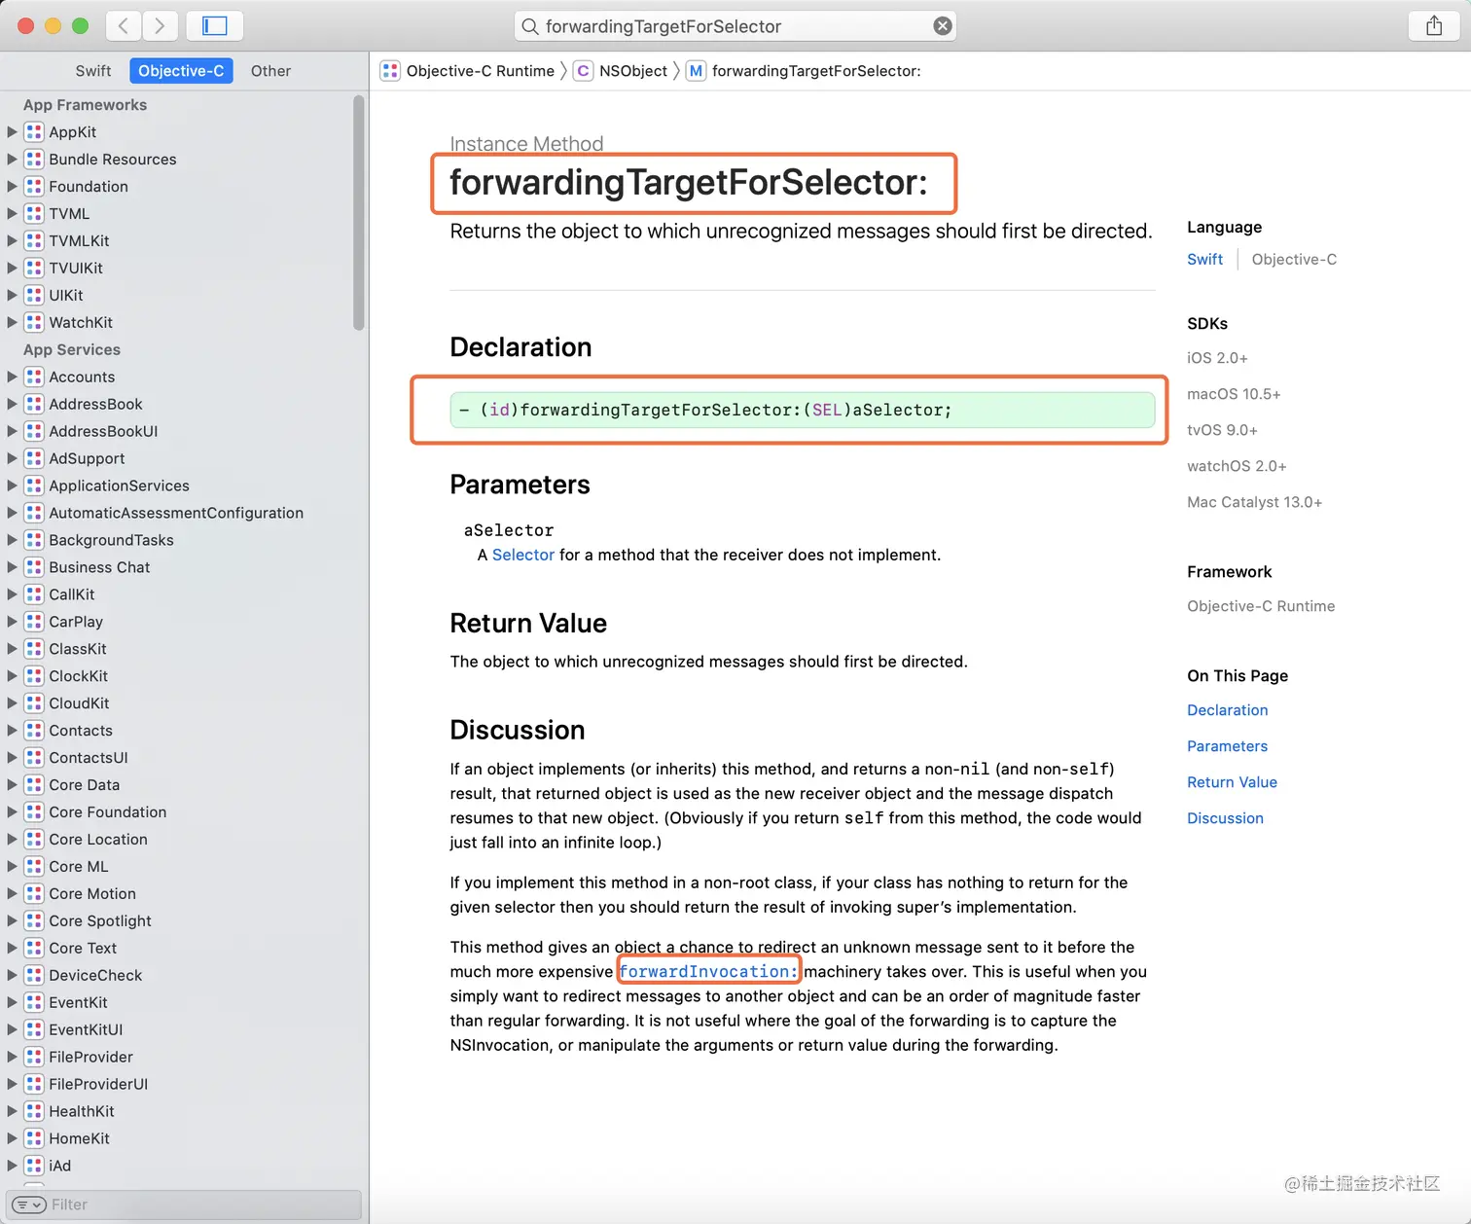The width and height of the screenshot is (1471, 1224).
Task: Click the sidebar vertical scrollbar
Action: (x=359, y=212)
